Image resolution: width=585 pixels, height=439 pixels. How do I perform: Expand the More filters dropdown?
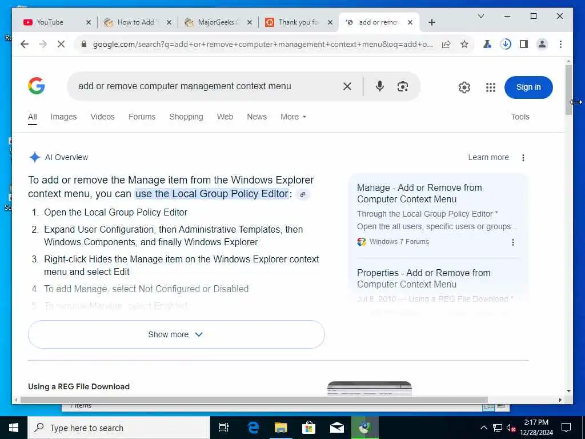293,117
